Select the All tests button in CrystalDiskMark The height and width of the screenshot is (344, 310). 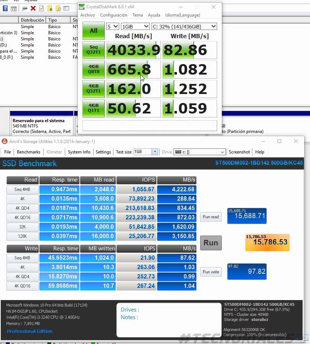coord(93,31)
